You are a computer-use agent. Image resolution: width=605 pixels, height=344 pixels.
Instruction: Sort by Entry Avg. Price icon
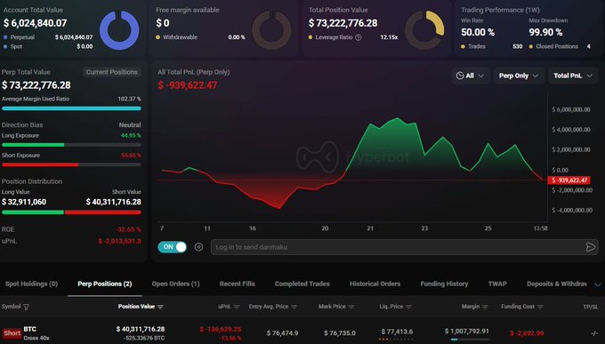point(294,307)
